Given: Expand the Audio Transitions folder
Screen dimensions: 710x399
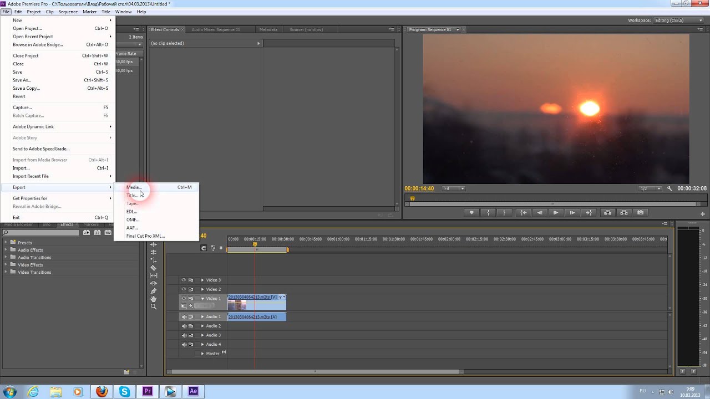Looking at the screenshot, I should coord(6,258).
